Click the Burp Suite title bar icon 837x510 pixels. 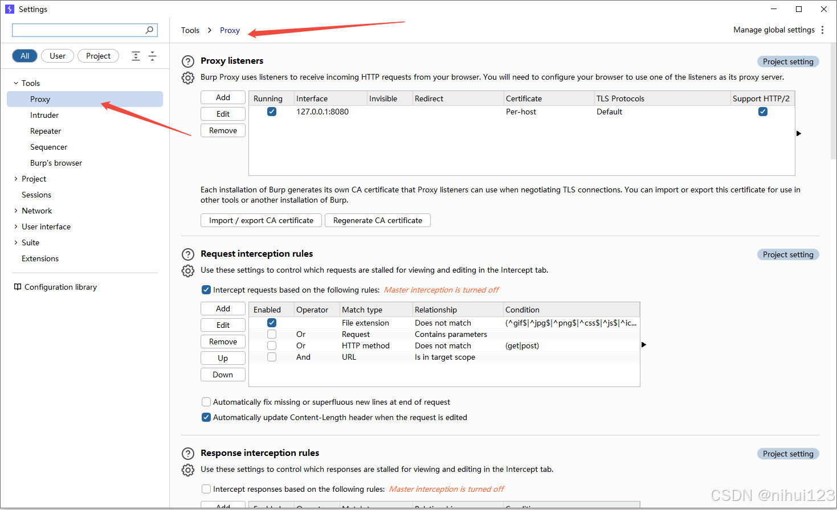click(10, 9)
